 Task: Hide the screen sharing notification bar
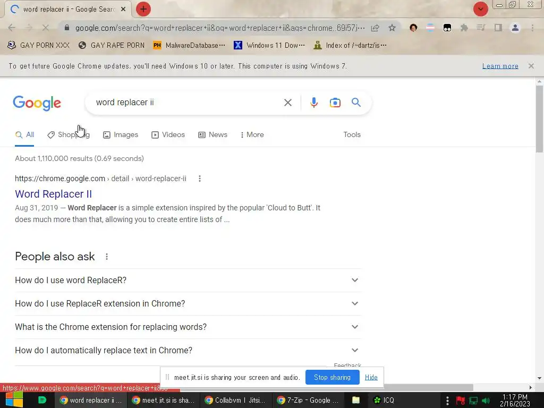coord(371,378)
